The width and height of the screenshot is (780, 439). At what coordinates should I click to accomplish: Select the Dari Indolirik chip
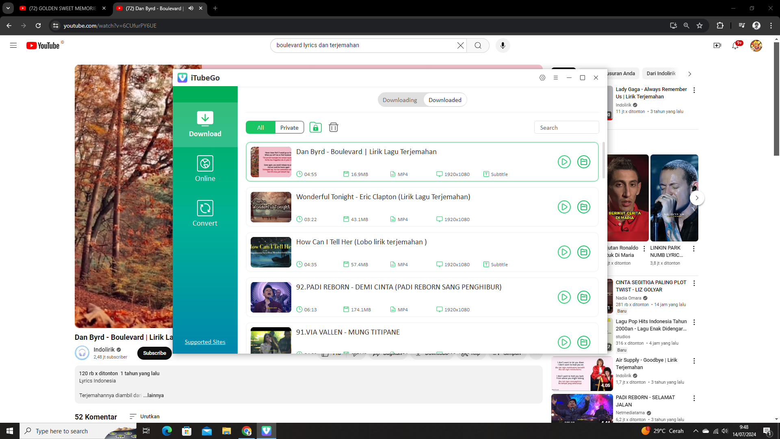pyautogui.click(x=661, y=74)
